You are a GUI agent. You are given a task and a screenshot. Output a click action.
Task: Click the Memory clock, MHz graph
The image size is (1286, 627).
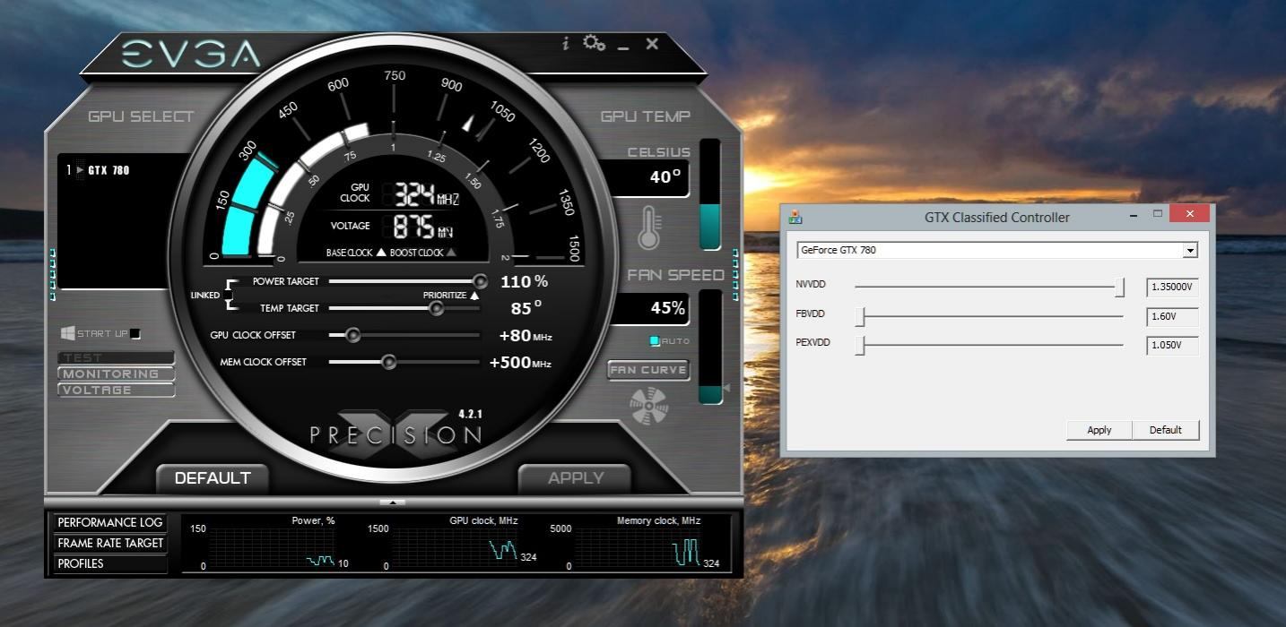pos(638,548)
